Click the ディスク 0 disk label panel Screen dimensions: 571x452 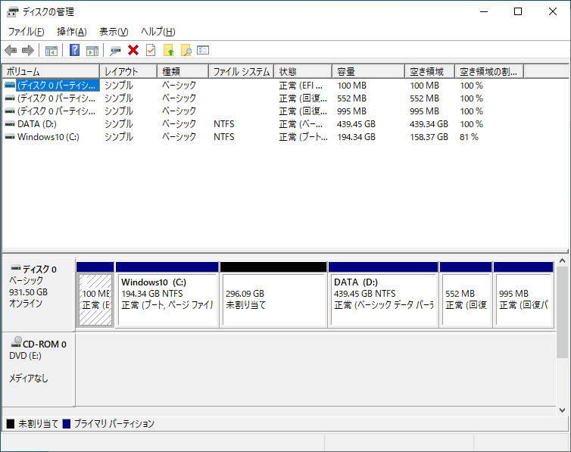[38, 294]
